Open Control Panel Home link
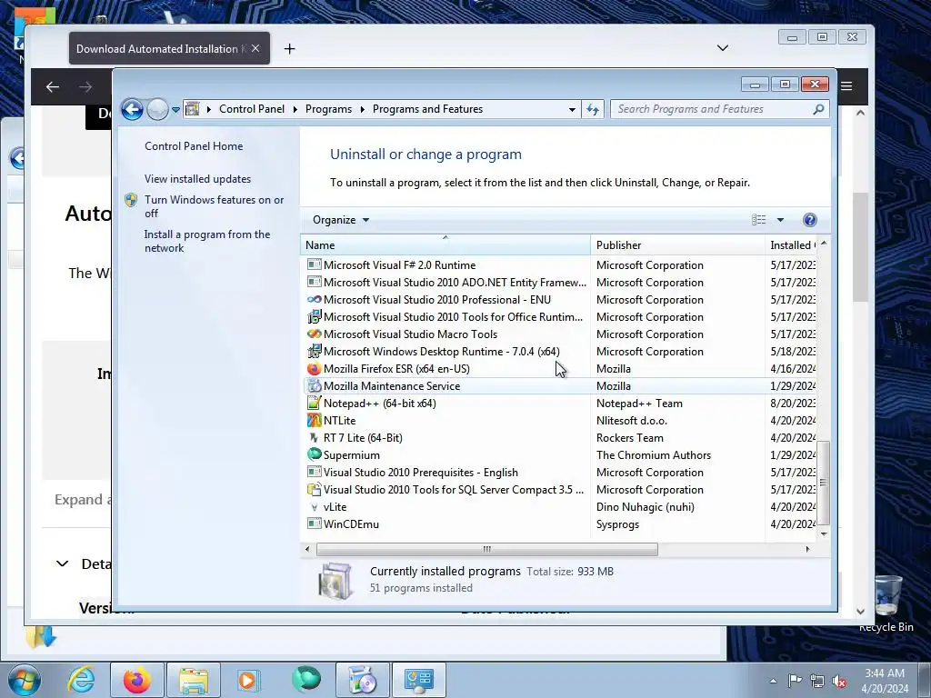Image resolution: width=931 pixels, height=698 pixels. point(194,146)
